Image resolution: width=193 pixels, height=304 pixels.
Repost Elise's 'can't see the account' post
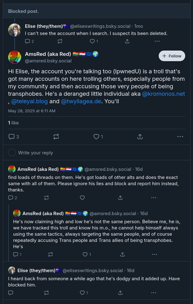pos(60,41)
